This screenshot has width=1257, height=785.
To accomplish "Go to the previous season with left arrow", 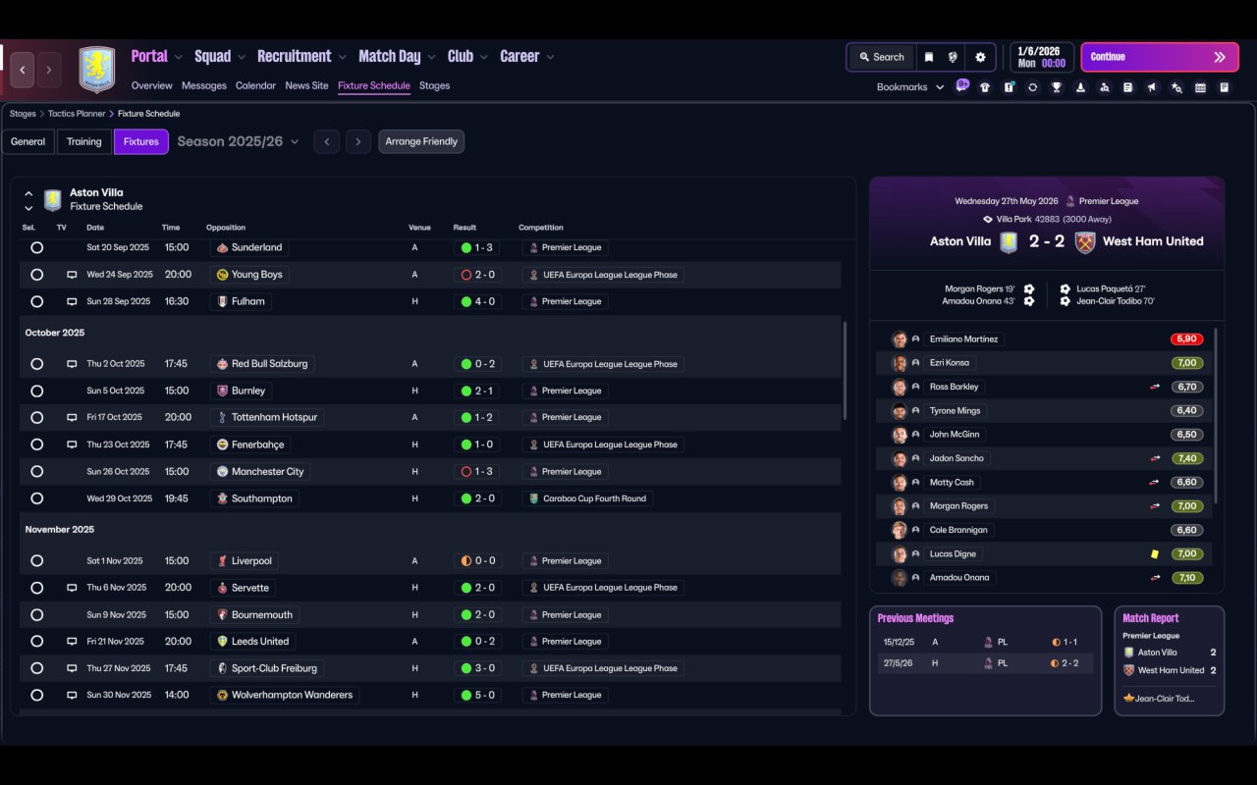I will coord(327,142).
